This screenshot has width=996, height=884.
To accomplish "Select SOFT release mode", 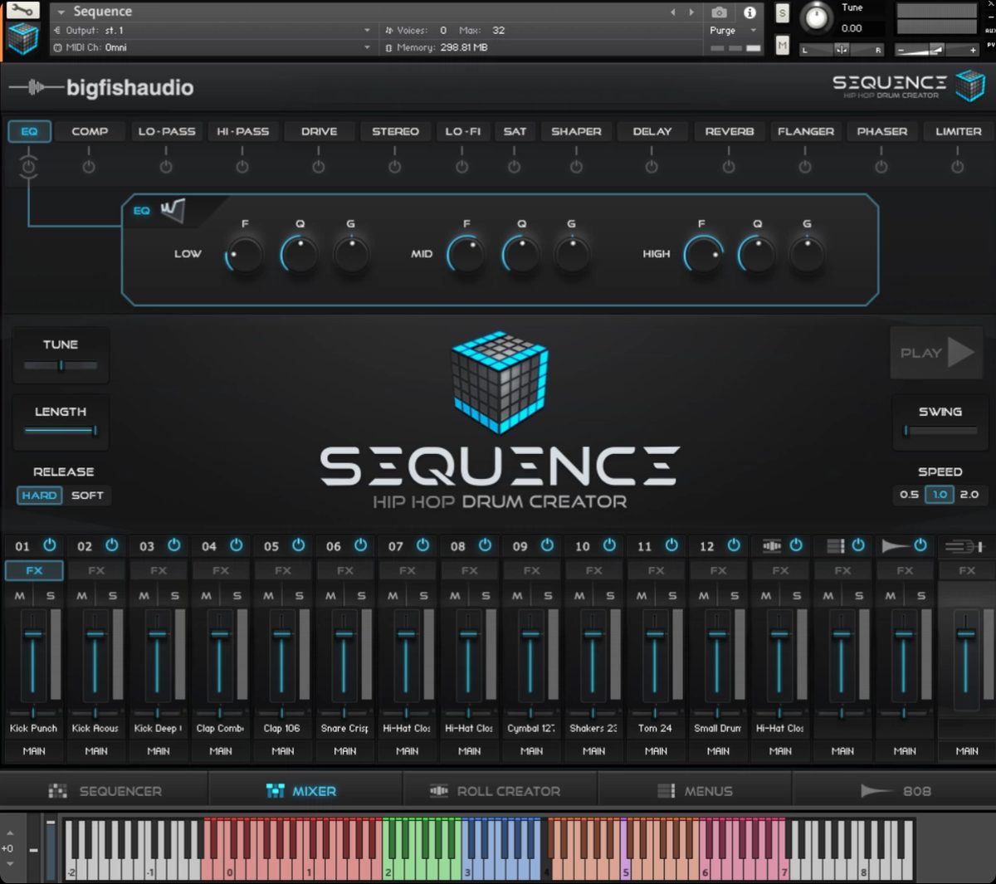I will (x=87, y=496).
